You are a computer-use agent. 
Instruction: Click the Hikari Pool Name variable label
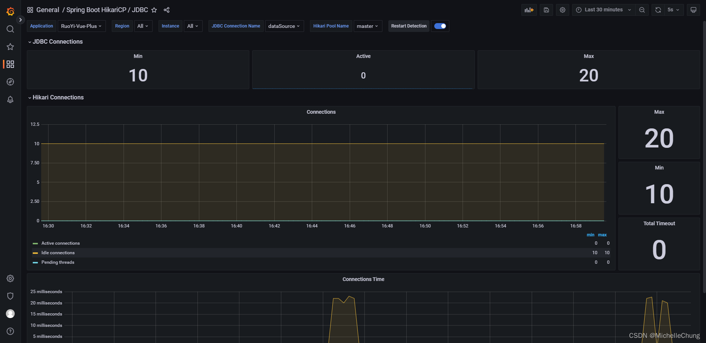[x=331, y=26]
